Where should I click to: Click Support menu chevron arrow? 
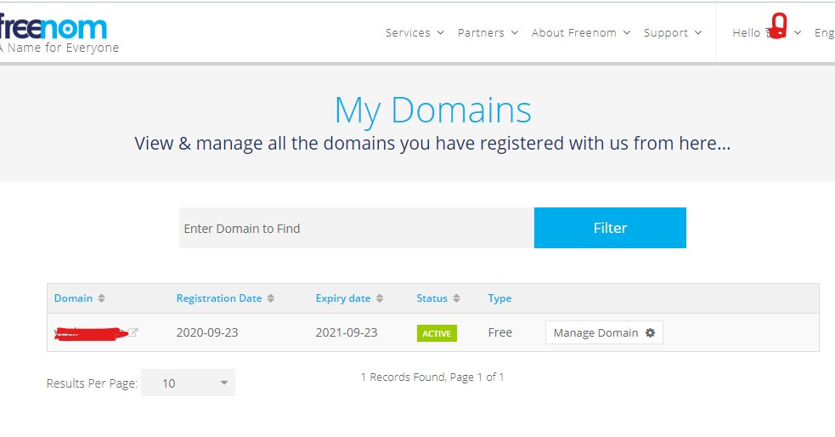coord(698,33)
